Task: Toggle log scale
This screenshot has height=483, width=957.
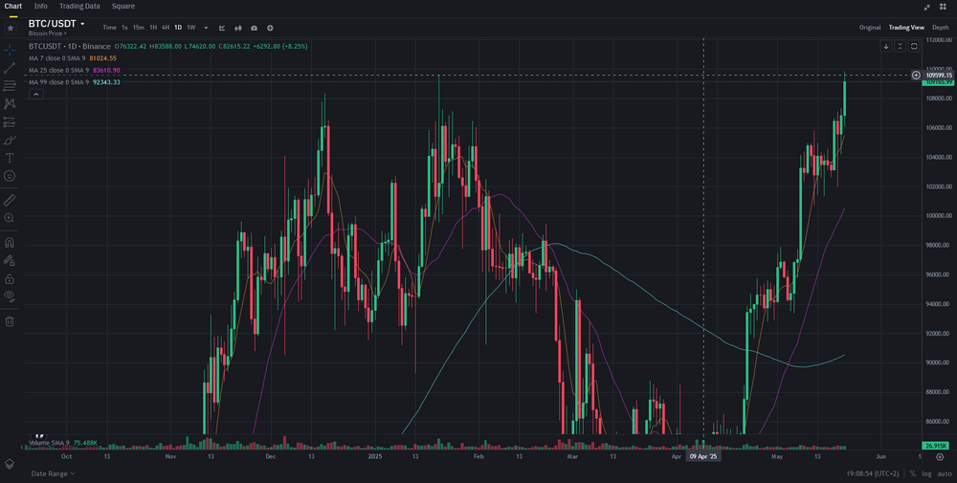Action: [x=926, y=473]
